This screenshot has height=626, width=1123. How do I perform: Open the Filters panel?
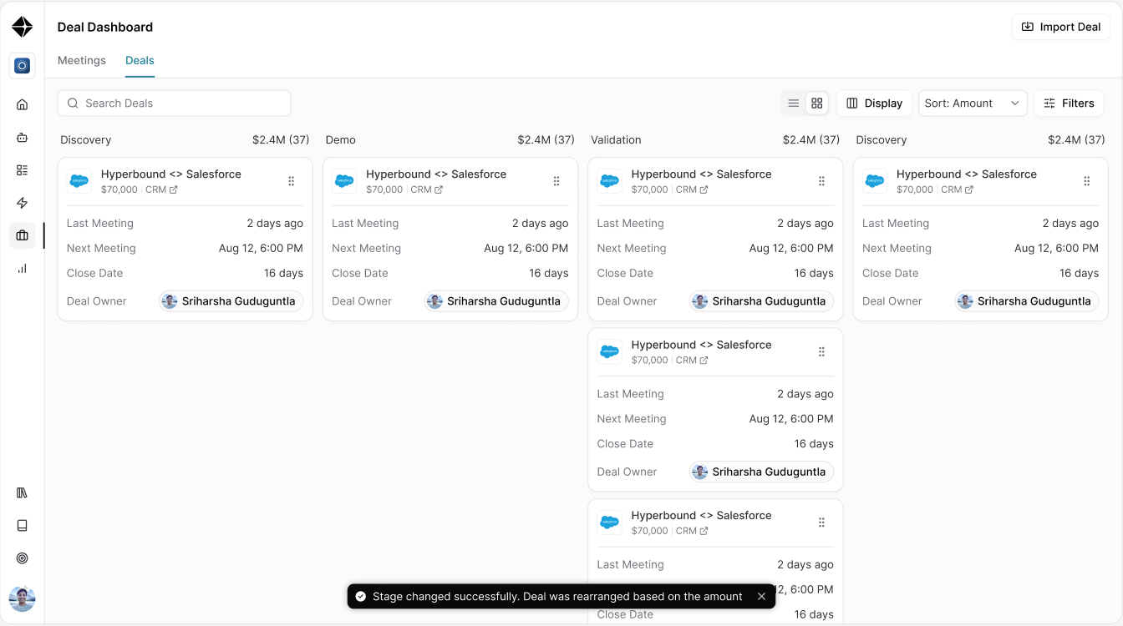pyautogui.click(x=1069, y=103)
